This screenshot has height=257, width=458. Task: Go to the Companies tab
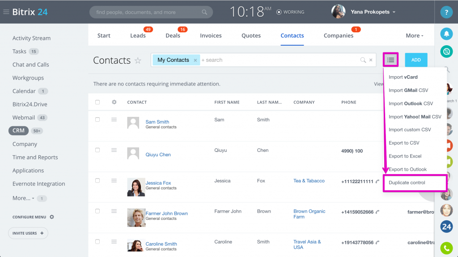click(339, 35)
